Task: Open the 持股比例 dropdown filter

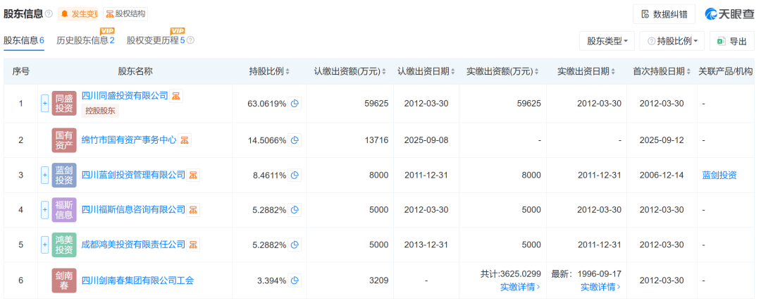Action: point(673,42)
